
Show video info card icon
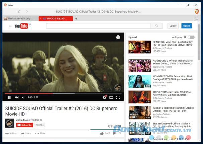coord(118,37)
